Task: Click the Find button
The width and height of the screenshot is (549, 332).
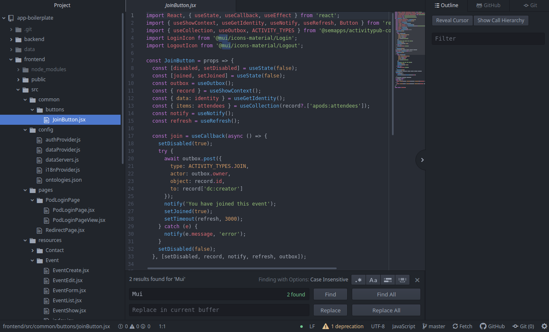Action: (330, 294)
